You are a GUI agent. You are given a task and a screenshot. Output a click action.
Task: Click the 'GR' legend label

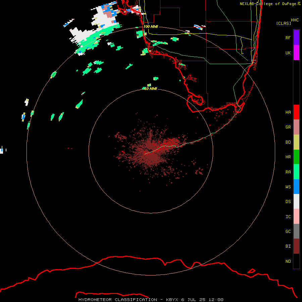(x=288, y=127)
